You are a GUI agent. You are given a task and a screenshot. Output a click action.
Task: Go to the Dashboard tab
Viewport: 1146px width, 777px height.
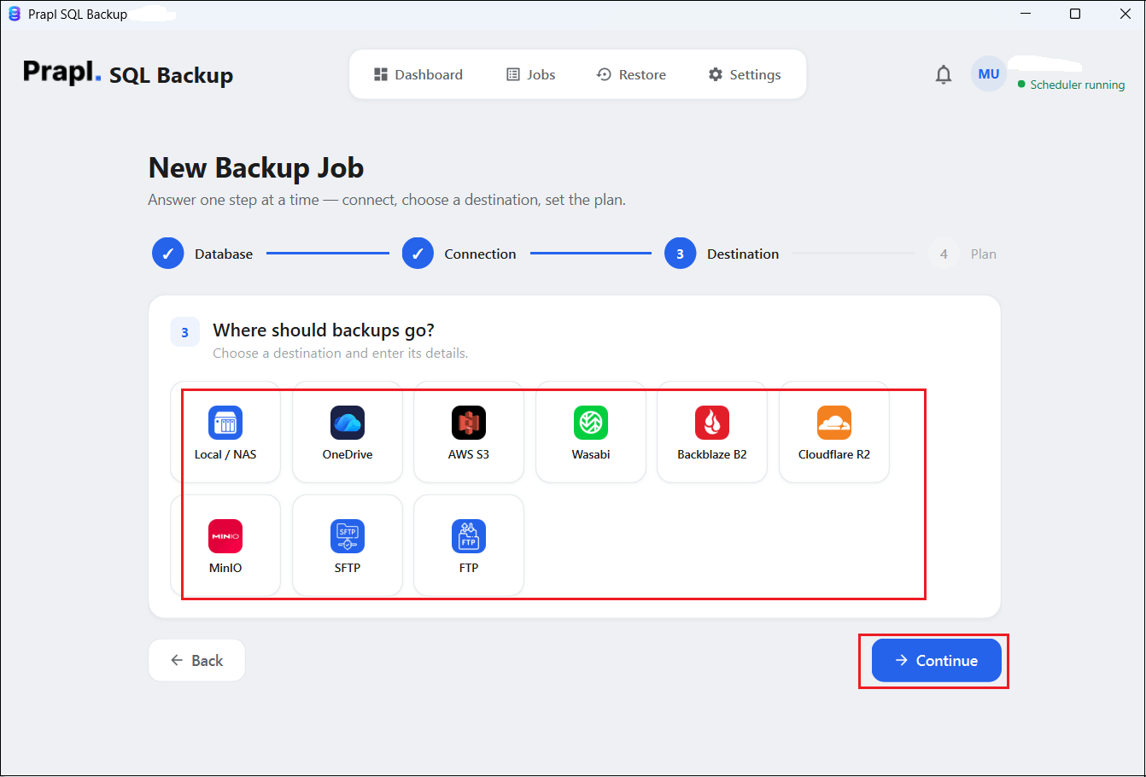tap(418, 74)
